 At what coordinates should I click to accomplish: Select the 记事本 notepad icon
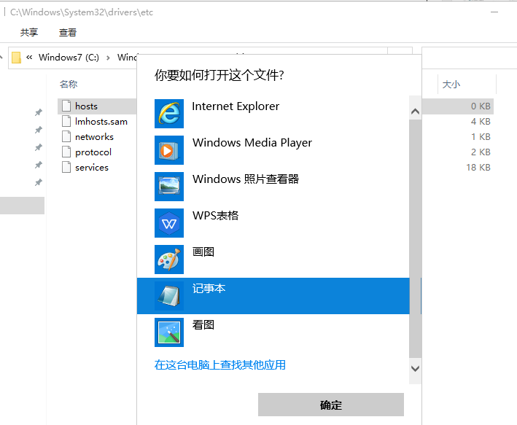(x=169, y=296)
